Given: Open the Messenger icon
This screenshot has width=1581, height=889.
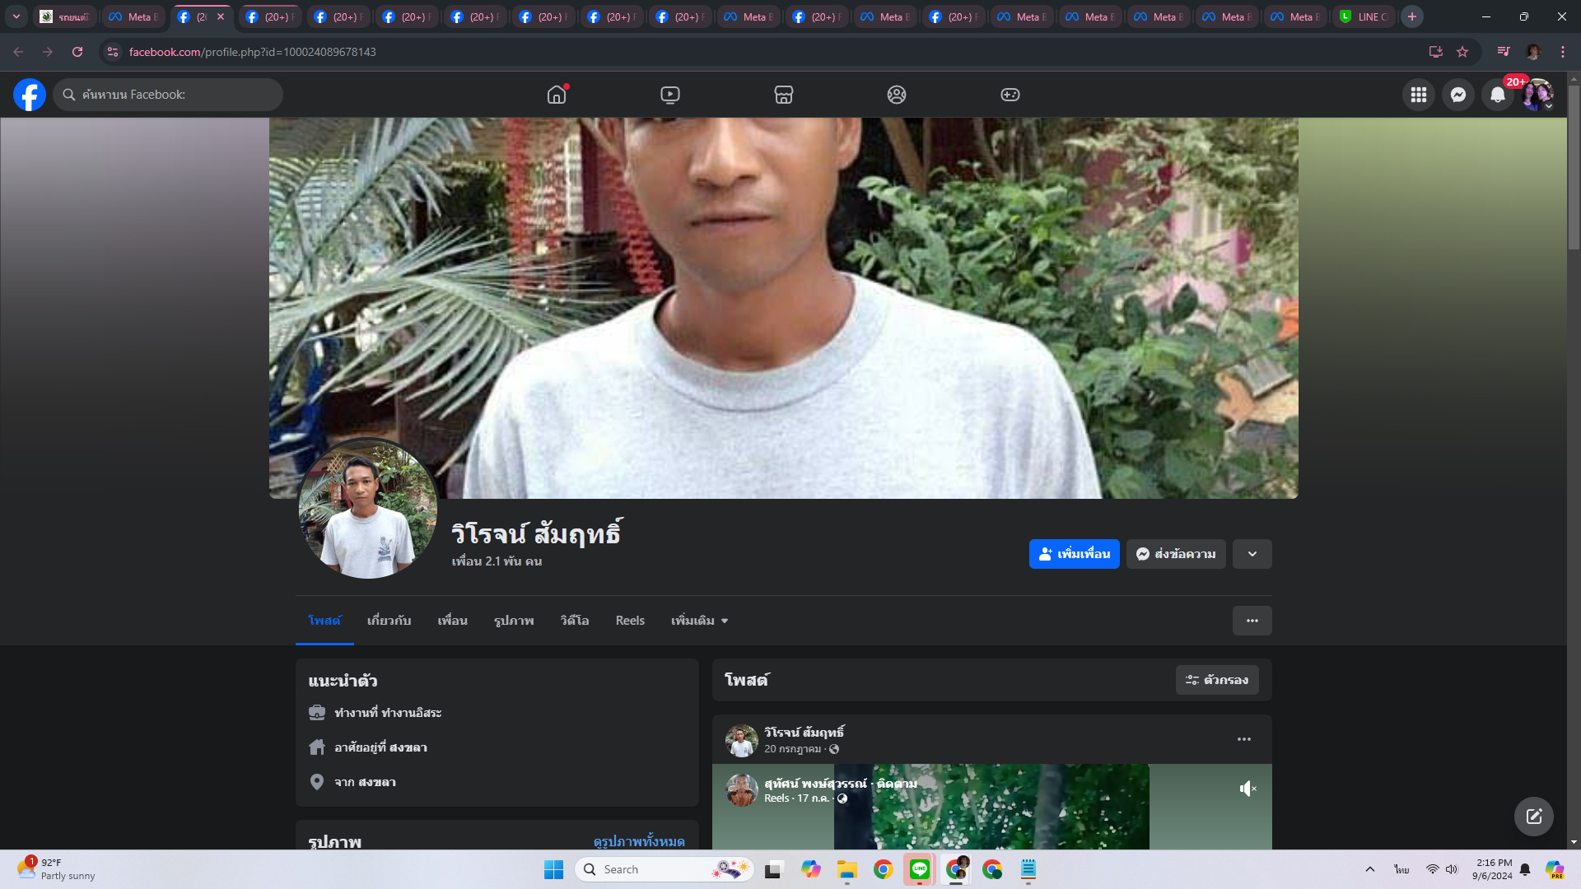Looking at the screenshot, I should (x=1457, y=95).
